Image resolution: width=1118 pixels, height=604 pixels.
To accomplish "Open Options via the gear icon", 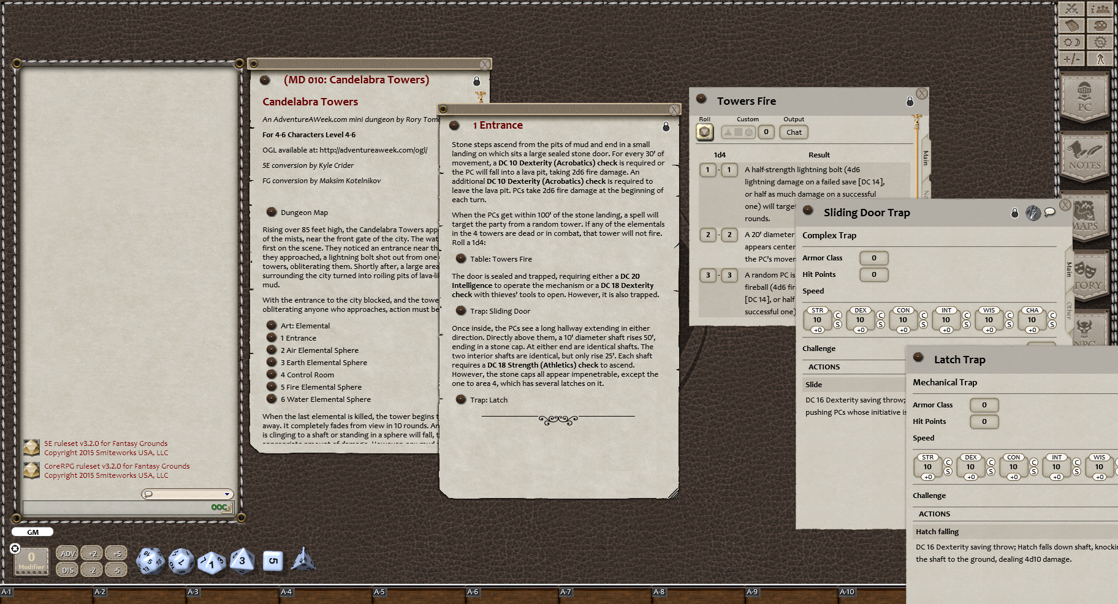I will pyautogui.click(x=1101, y=42).
